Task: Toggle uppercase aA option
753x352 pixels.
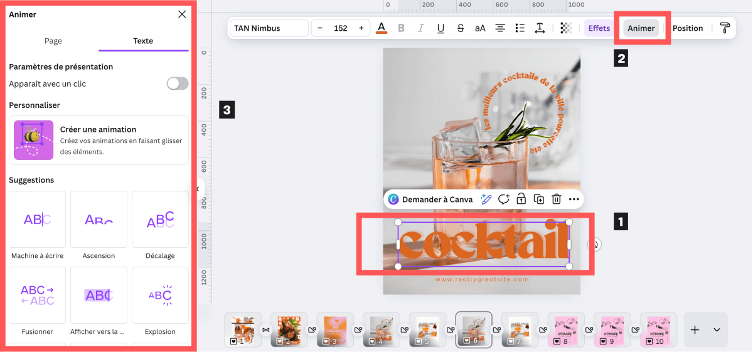Action: coord(480,28)
